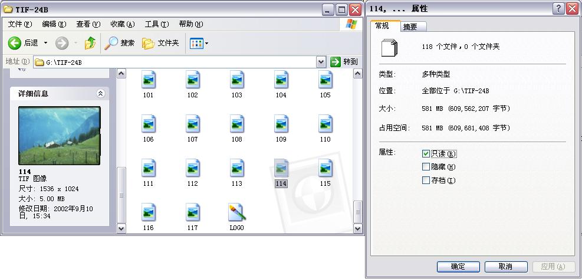Click the help question mark in properties dialog
The height and width of the screenshot is (279, 582).
pos(558,9)
